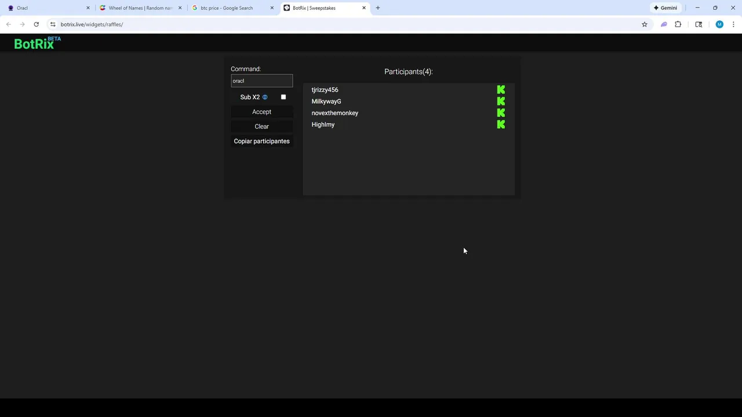Click the Command: label
742x417 pixels.
(246, 69)
